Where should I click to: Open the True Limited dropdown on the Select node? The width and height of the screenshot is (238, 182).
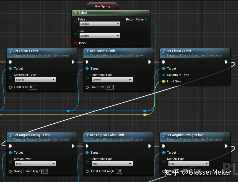click(x=100, y=36)
